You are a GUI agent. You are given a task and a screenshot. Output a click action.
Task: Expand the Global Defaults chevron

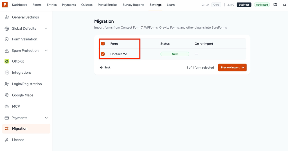click(x=46, y=29)
